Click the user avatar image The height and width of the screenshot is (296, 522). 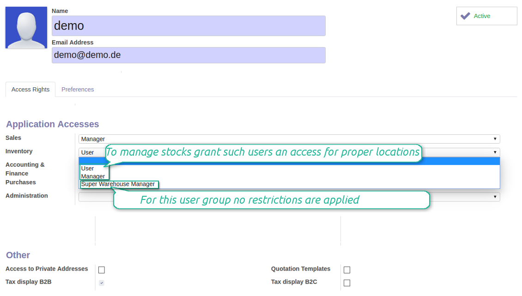[26, 28]
